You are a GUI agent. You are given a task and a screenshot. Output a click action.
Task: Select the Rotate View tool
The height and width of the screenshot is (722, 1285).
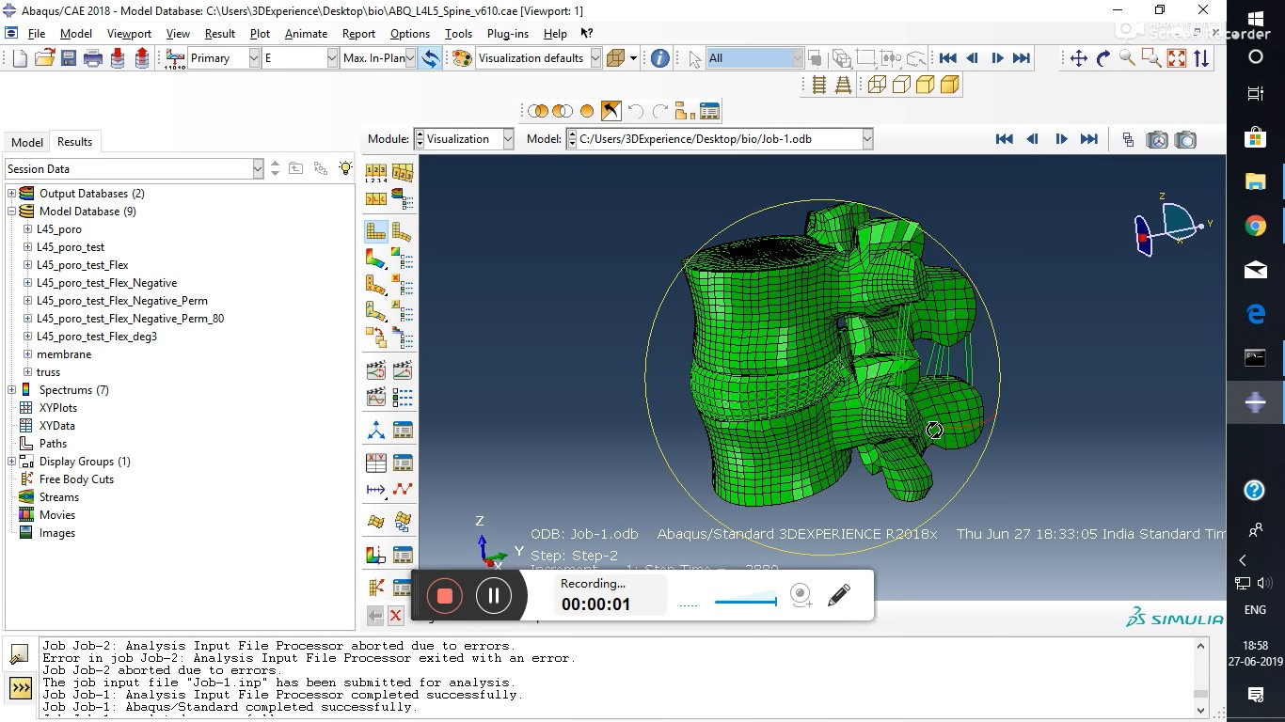click(x=1103, y=58)
